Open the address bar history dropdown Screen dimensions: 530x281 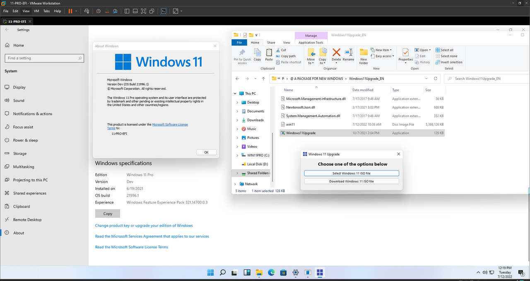pos(426,78)
